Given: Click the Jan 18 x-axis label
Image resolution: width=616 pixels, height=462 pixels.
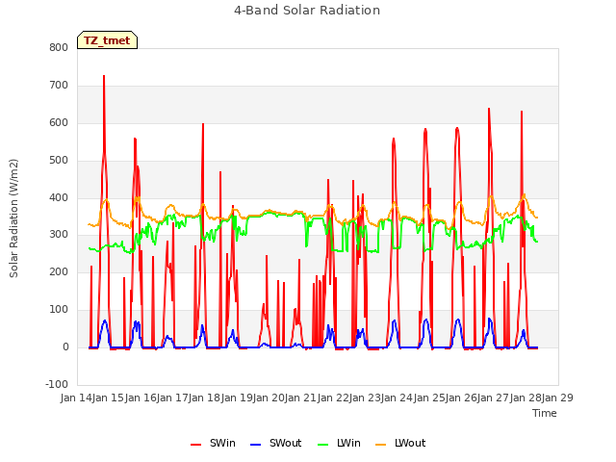Looking at the screenshot, I should point(204,398).
